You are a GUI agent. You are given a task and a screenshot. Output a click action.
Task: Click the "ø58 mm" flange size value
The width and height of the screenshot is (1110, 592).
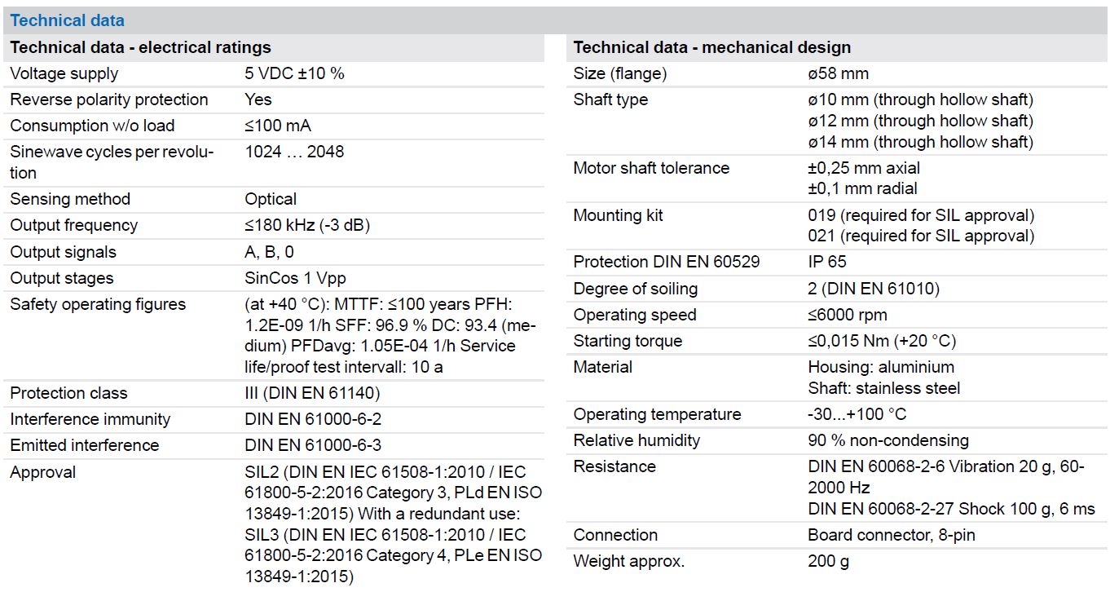pos(838,73)
